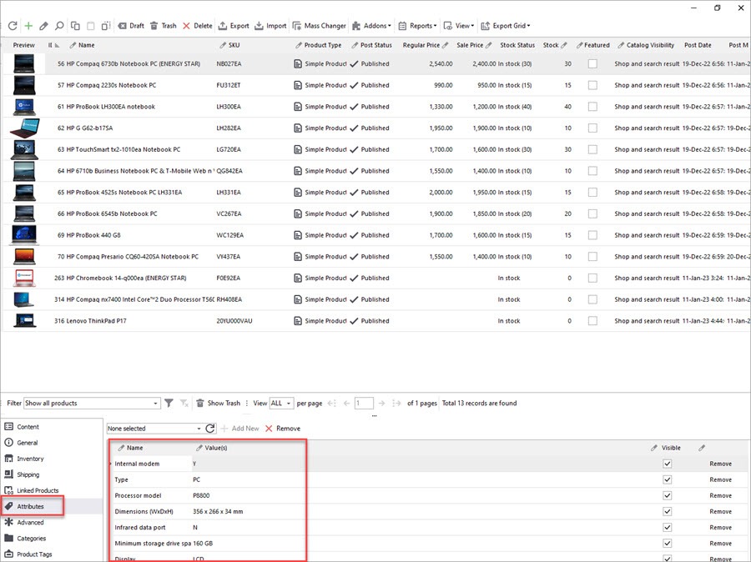Click the pencil Edit icon in toolbar

click(43, 26)
